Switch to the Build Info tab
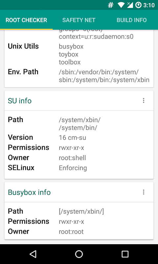Screen dimensions: 158x264 click(132, 20)
